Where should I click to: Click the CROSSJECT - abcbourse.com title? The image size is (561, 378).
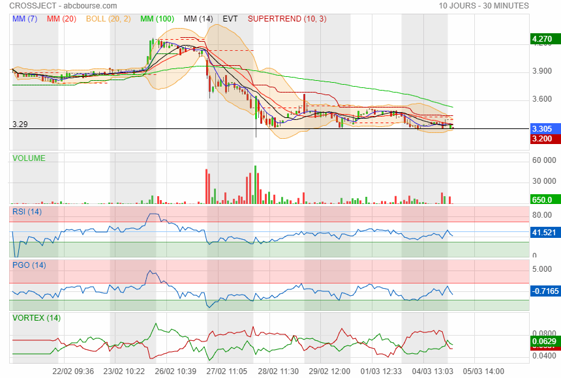[x=63, y=6]
